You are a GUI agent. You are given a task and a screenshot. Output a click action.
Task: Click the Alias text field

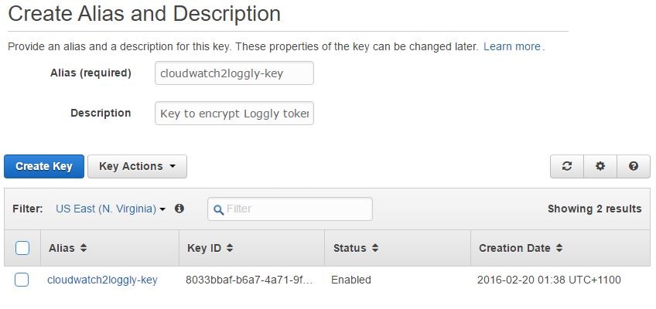tap(234, 73)
